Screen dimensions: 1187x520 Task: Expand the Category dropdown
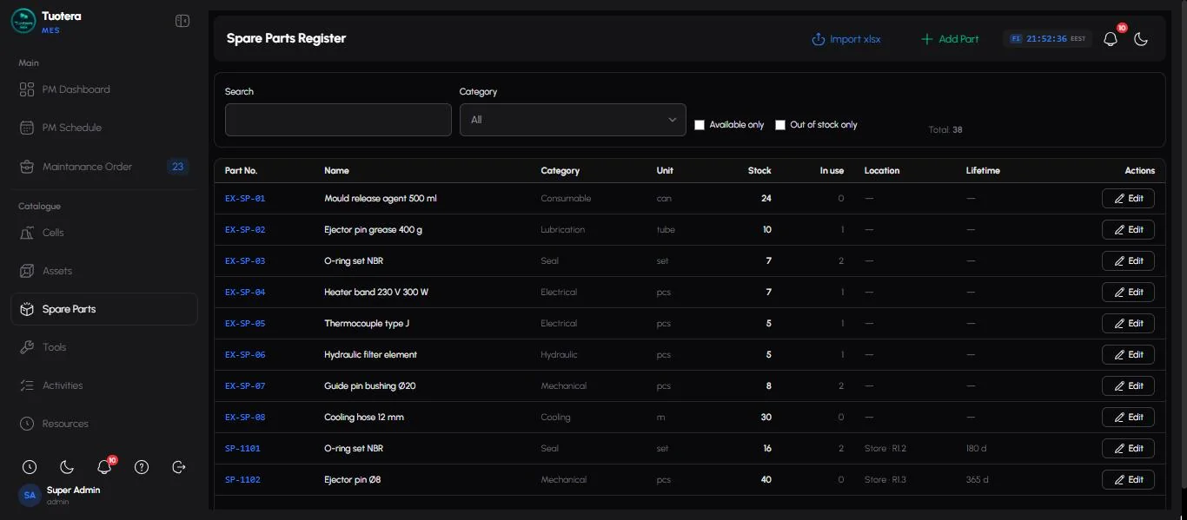click(x=573, y=120)
